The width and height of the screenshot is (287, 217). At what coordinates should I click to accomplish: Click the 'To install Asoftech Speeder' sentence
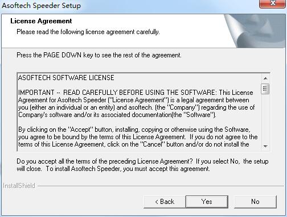pyautogui.click(x=128, y=169)
